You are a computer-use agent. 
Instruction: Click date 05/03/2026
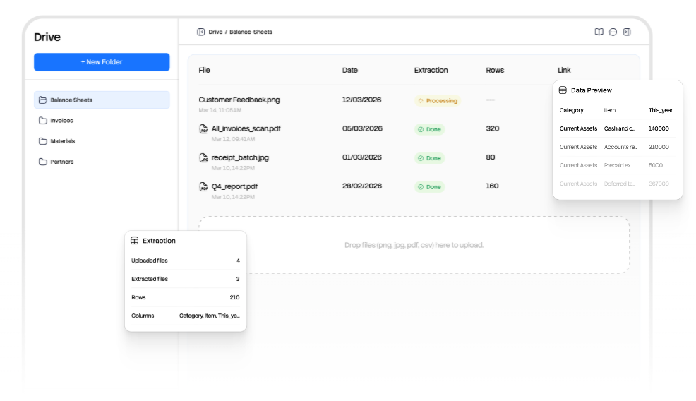[x=362, y=128]
